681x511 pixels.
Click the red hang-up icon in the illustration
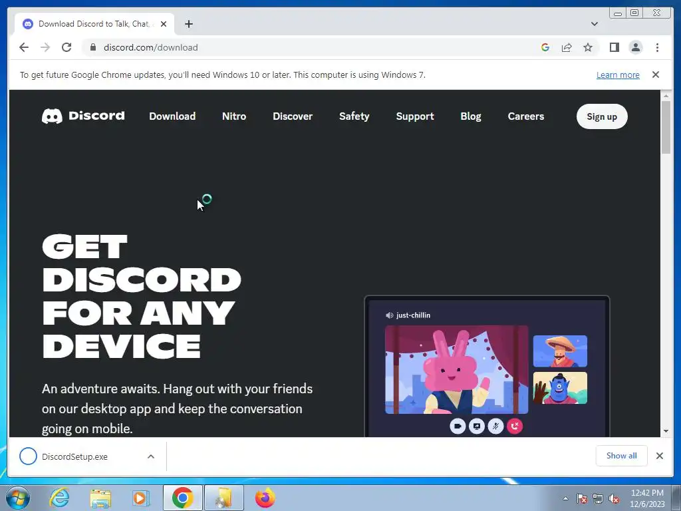coord(515,426)
